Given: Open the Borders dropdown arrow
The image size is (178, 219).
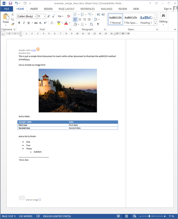Looking at the screenshot, I should click(86, 24).
